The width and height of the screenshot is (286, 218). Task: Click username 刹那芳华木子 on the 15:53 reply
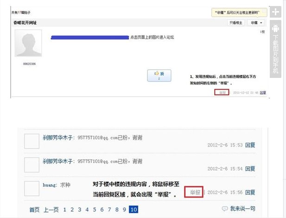point(57,138)
